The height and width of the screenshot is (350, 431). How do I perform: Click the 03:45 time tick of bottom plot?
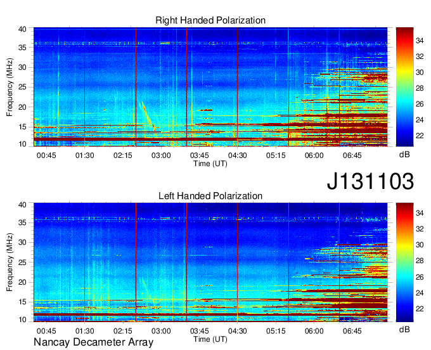199,331
